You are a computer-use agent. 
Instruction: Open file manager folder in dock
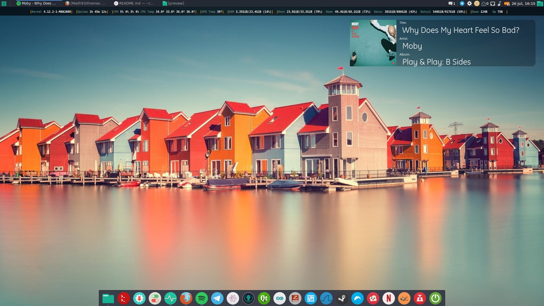point(108,298)
